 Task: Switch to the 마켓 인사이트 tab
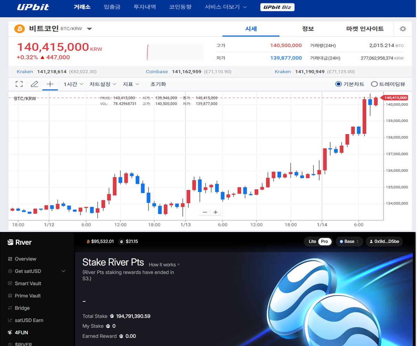click(x=365, y=29)
